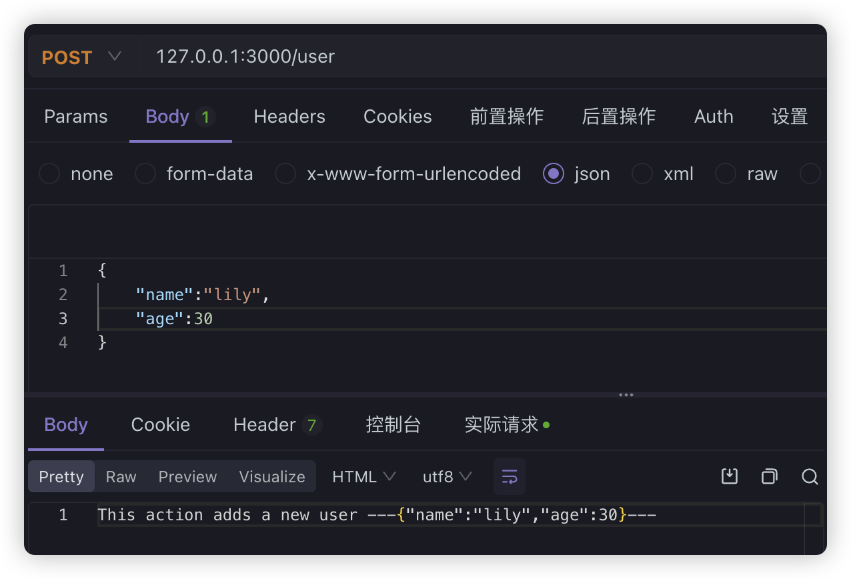Click the Header tab badge showing 7
851x579 pixels.
[x=312, y=424]
